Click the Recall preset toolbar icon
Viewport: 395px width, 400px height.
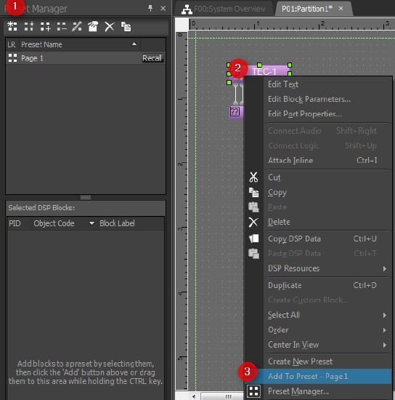pos(29,26)
